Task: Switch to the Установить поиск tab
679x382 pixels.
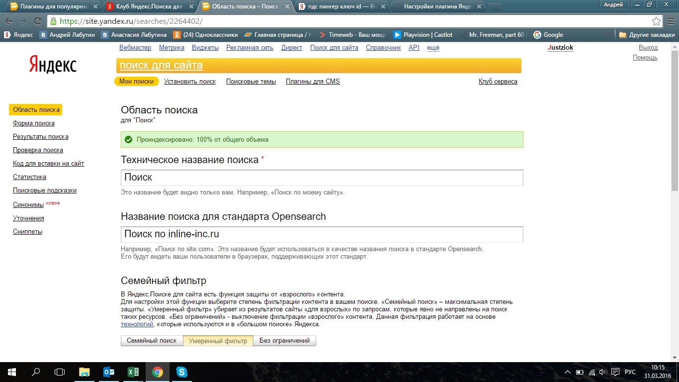Action: coord(190,82)
